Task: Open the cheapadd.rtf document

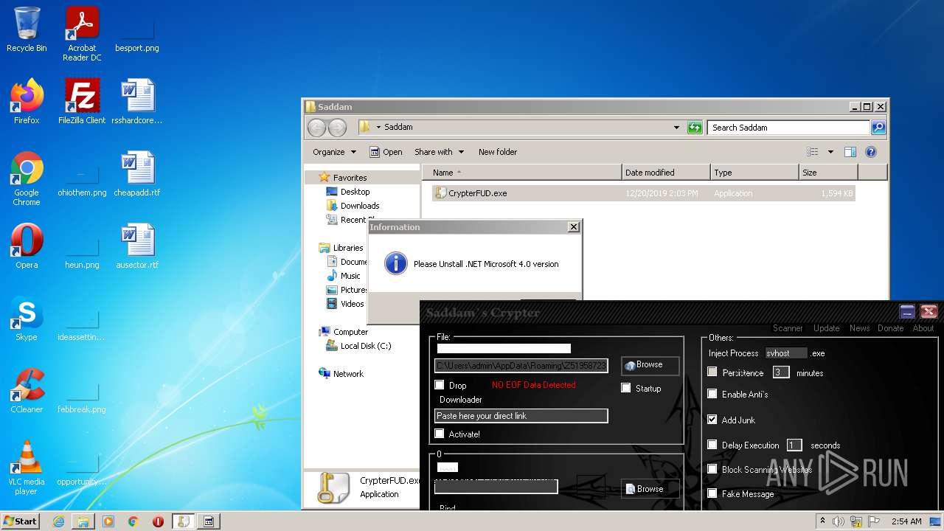Action: [x=137, y=174]
